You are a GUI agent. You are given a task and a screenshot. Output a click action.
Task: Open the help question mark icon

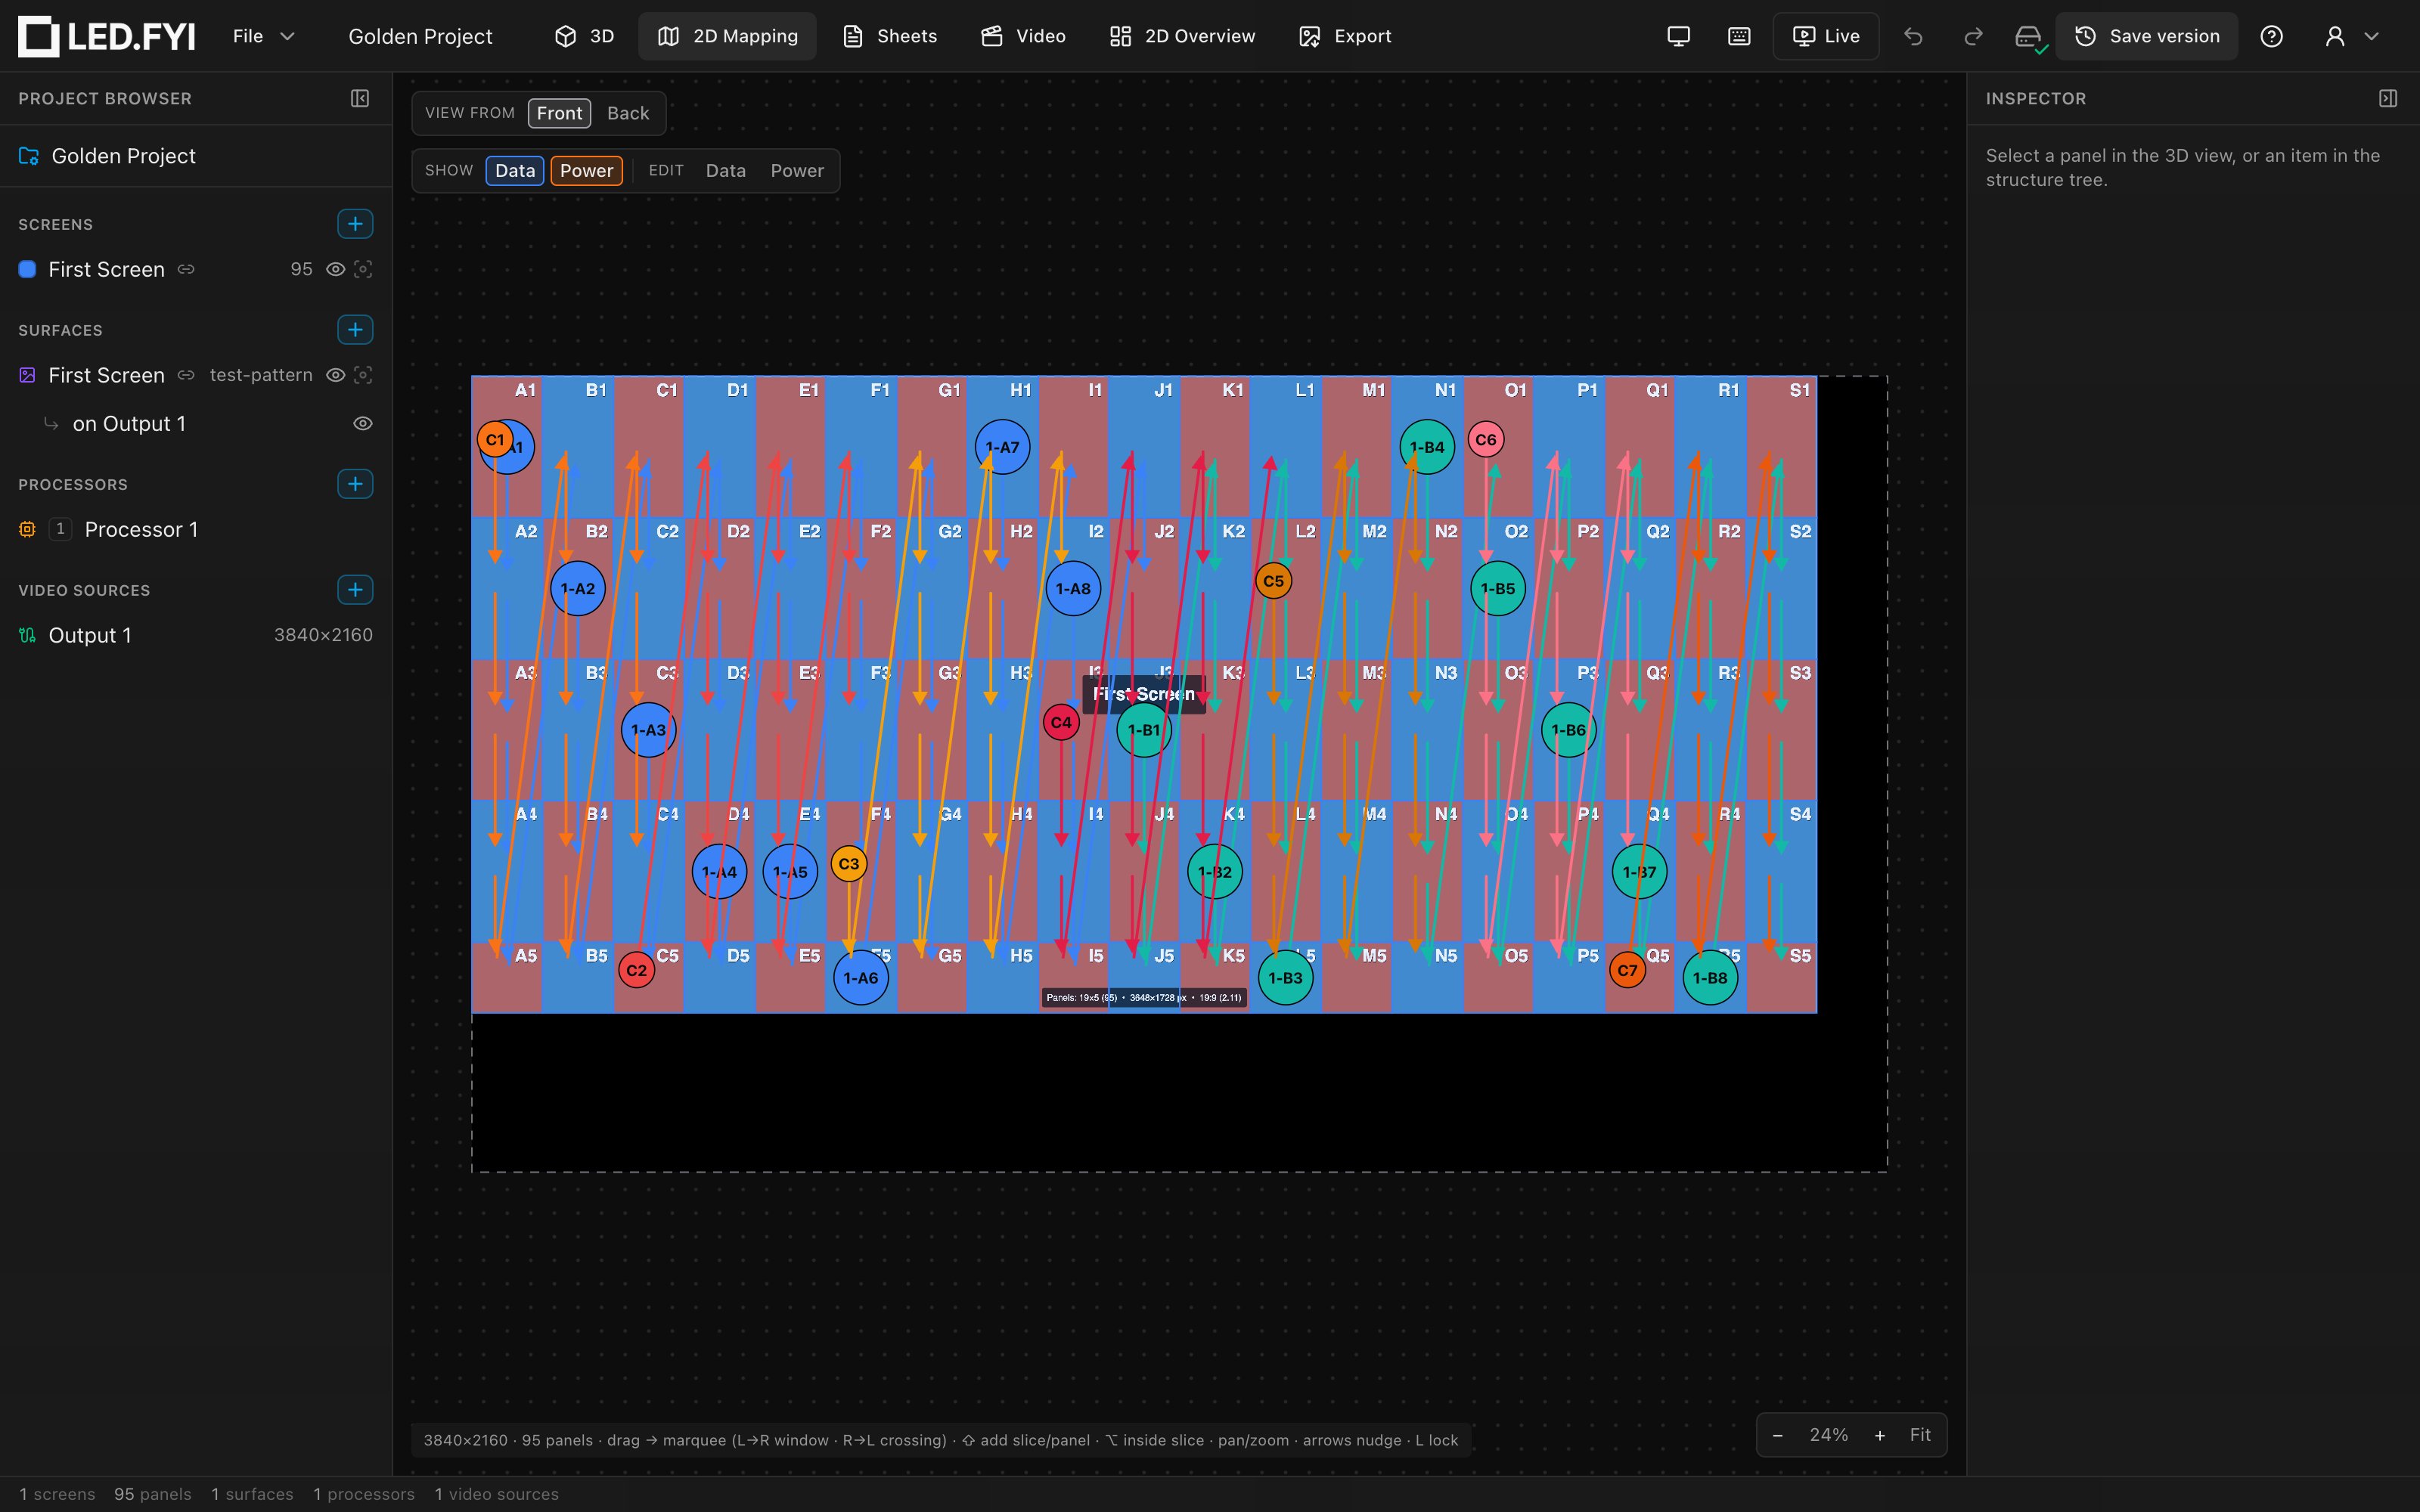2271,36
